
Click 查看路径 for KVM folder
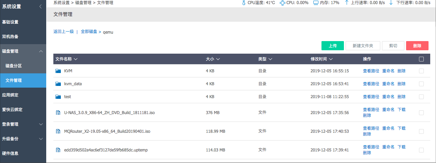371,71
